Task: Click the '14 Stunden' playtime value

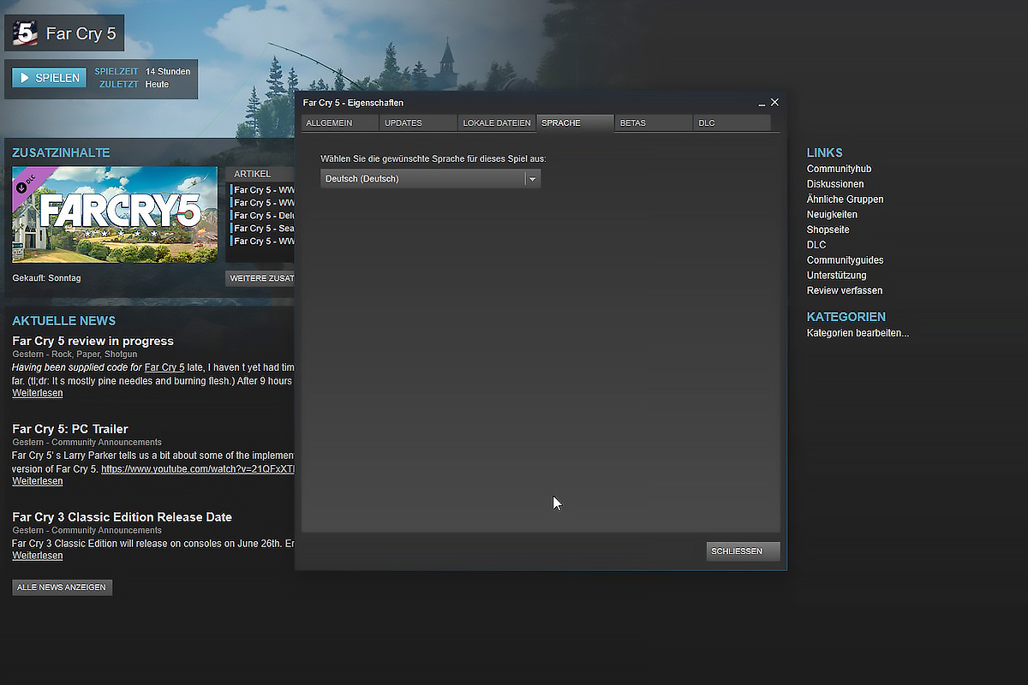Action: pyautogui.click(x=168, y=71)
